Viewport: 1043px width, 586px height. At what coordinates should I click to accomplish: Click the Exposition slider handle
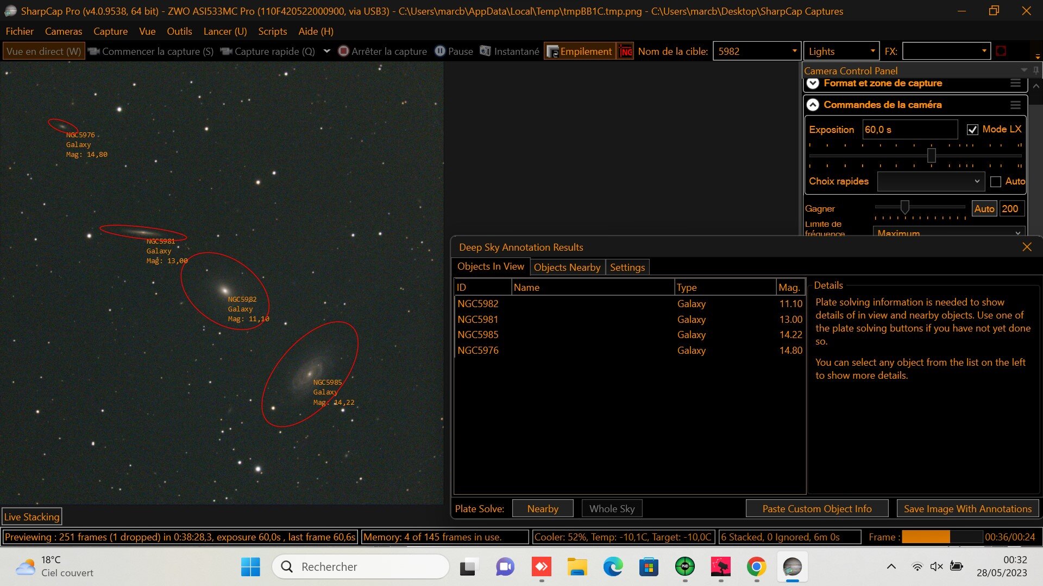[x=931, y=156]
